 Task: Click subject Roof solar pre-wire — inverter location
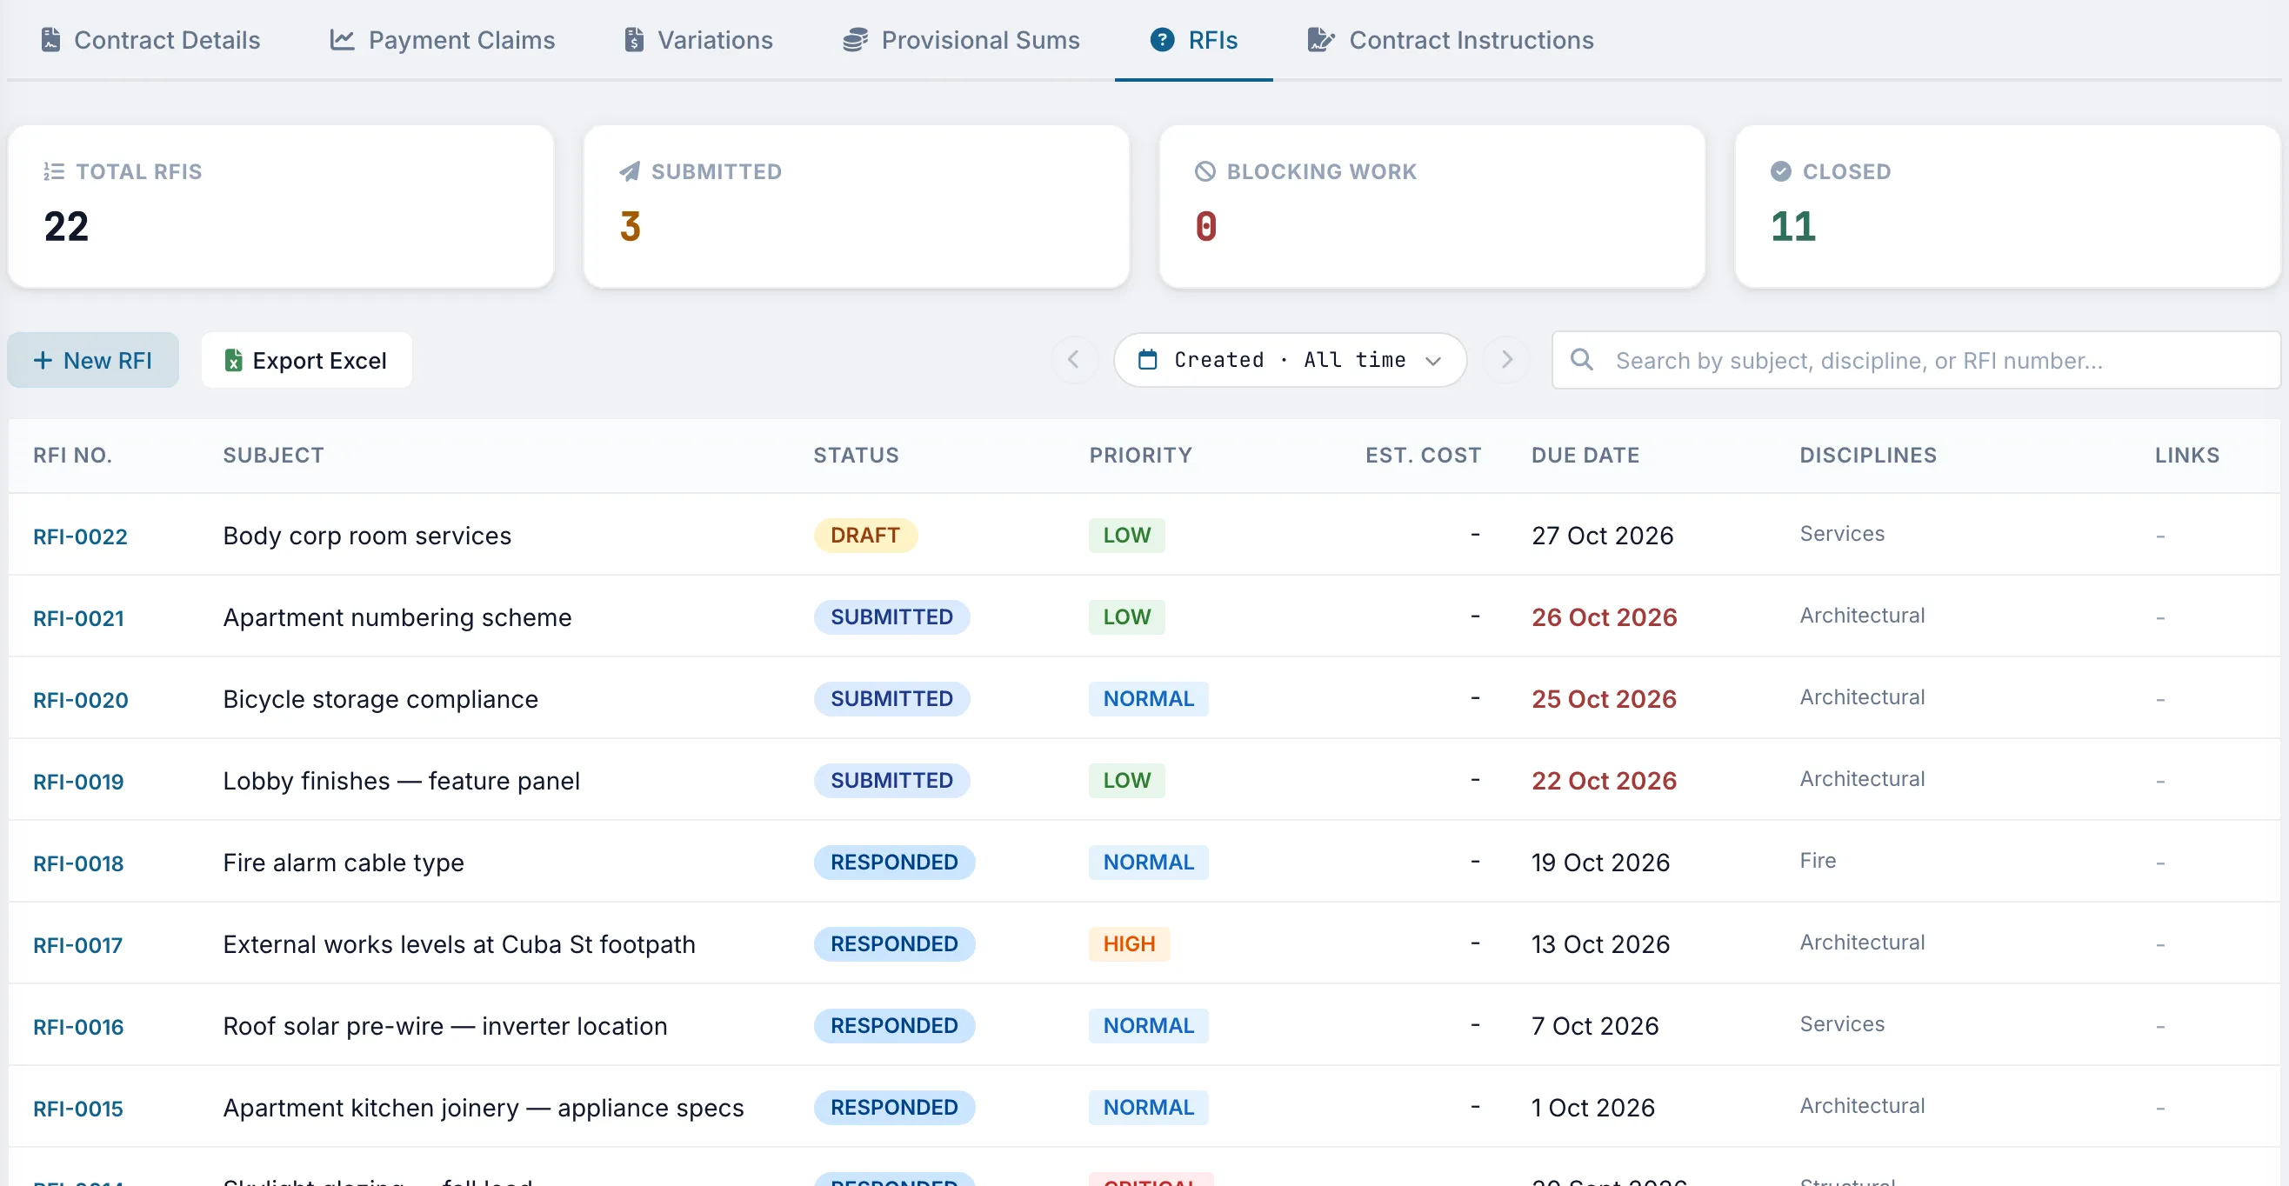(x=444, y=1026)
